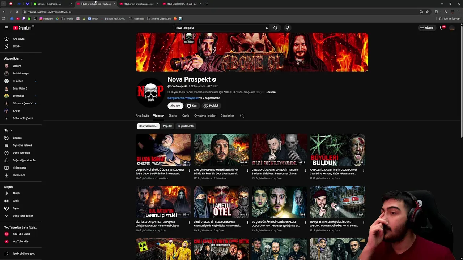Viewport: 463px width, 260px height.
Task: Open the YouTube hamburger guide menu
Action: pos(6,28)
